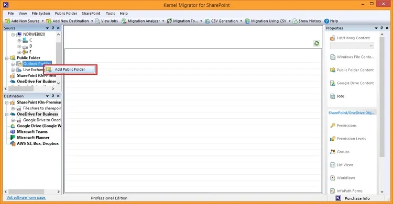Open the Source panel options arrow
This screenshot has height=204, width=393.
[x=47, y=28]
